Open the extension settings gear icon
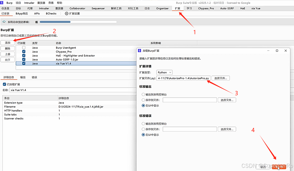The height and width of the screenshot is (171, 294). [x=66, y=13]
